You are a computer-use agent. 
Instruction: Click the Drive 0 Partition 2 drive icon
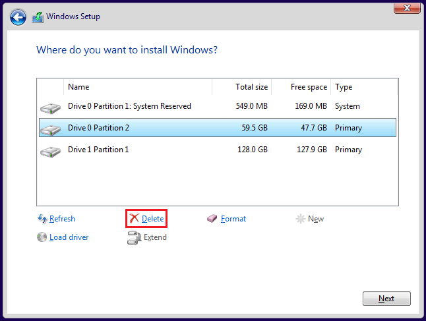(51, 130)
